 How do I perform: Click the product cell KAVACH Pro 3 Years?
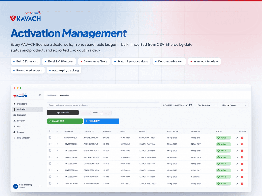148,157
